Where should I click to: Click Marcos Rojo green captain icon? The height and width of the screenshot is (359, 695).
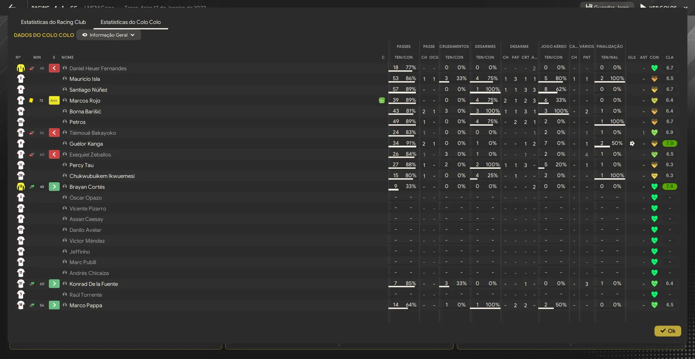(382, 100)
